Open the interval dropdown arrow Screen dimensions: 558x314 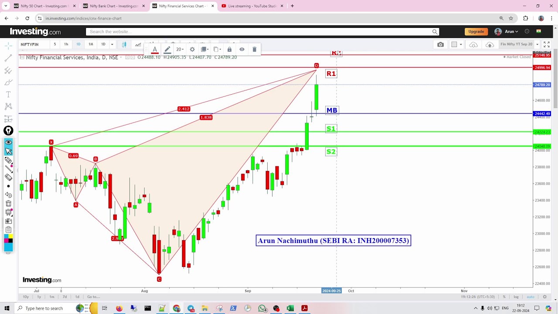[x=112, y=44]
